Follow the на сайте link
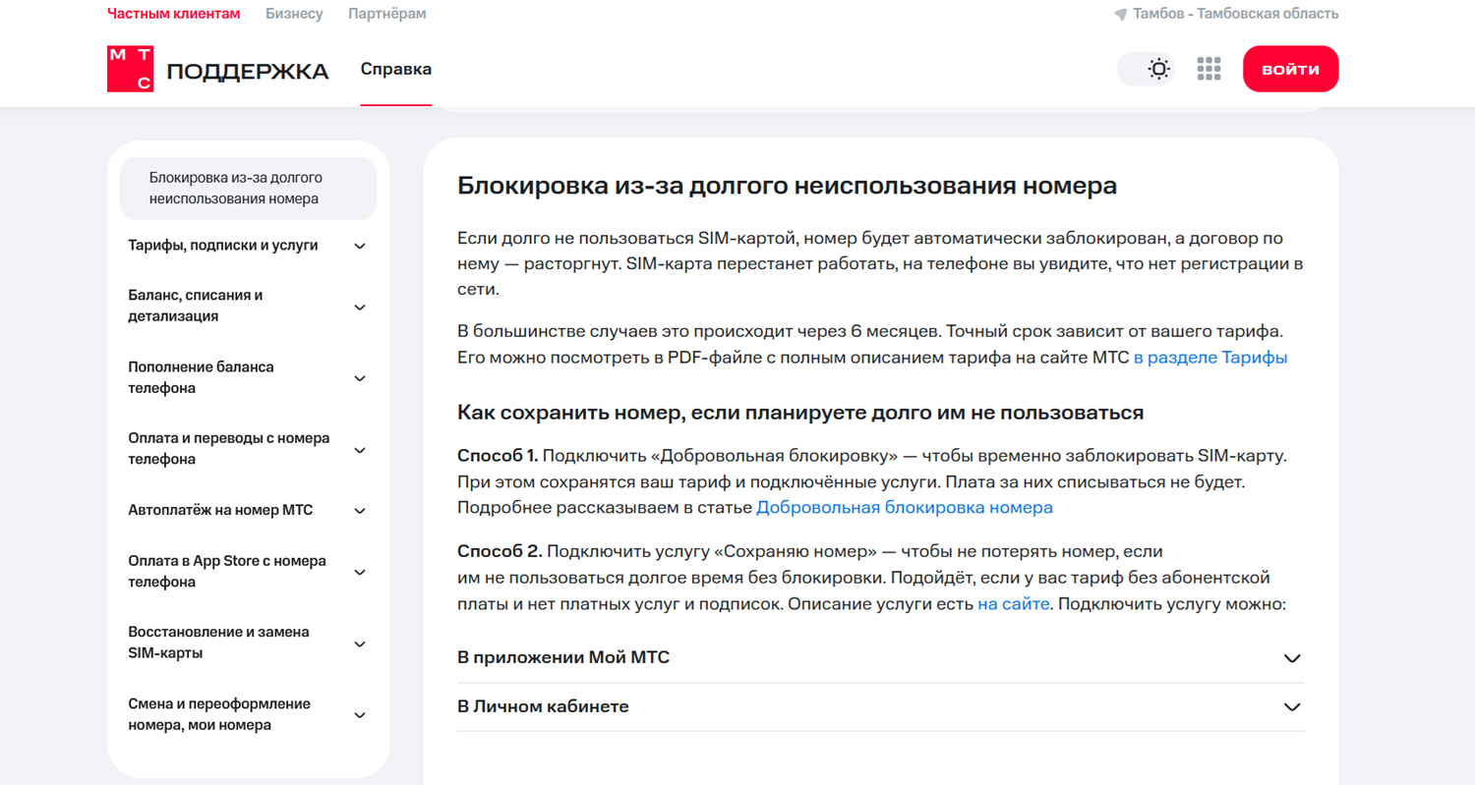 (1014, 604)
